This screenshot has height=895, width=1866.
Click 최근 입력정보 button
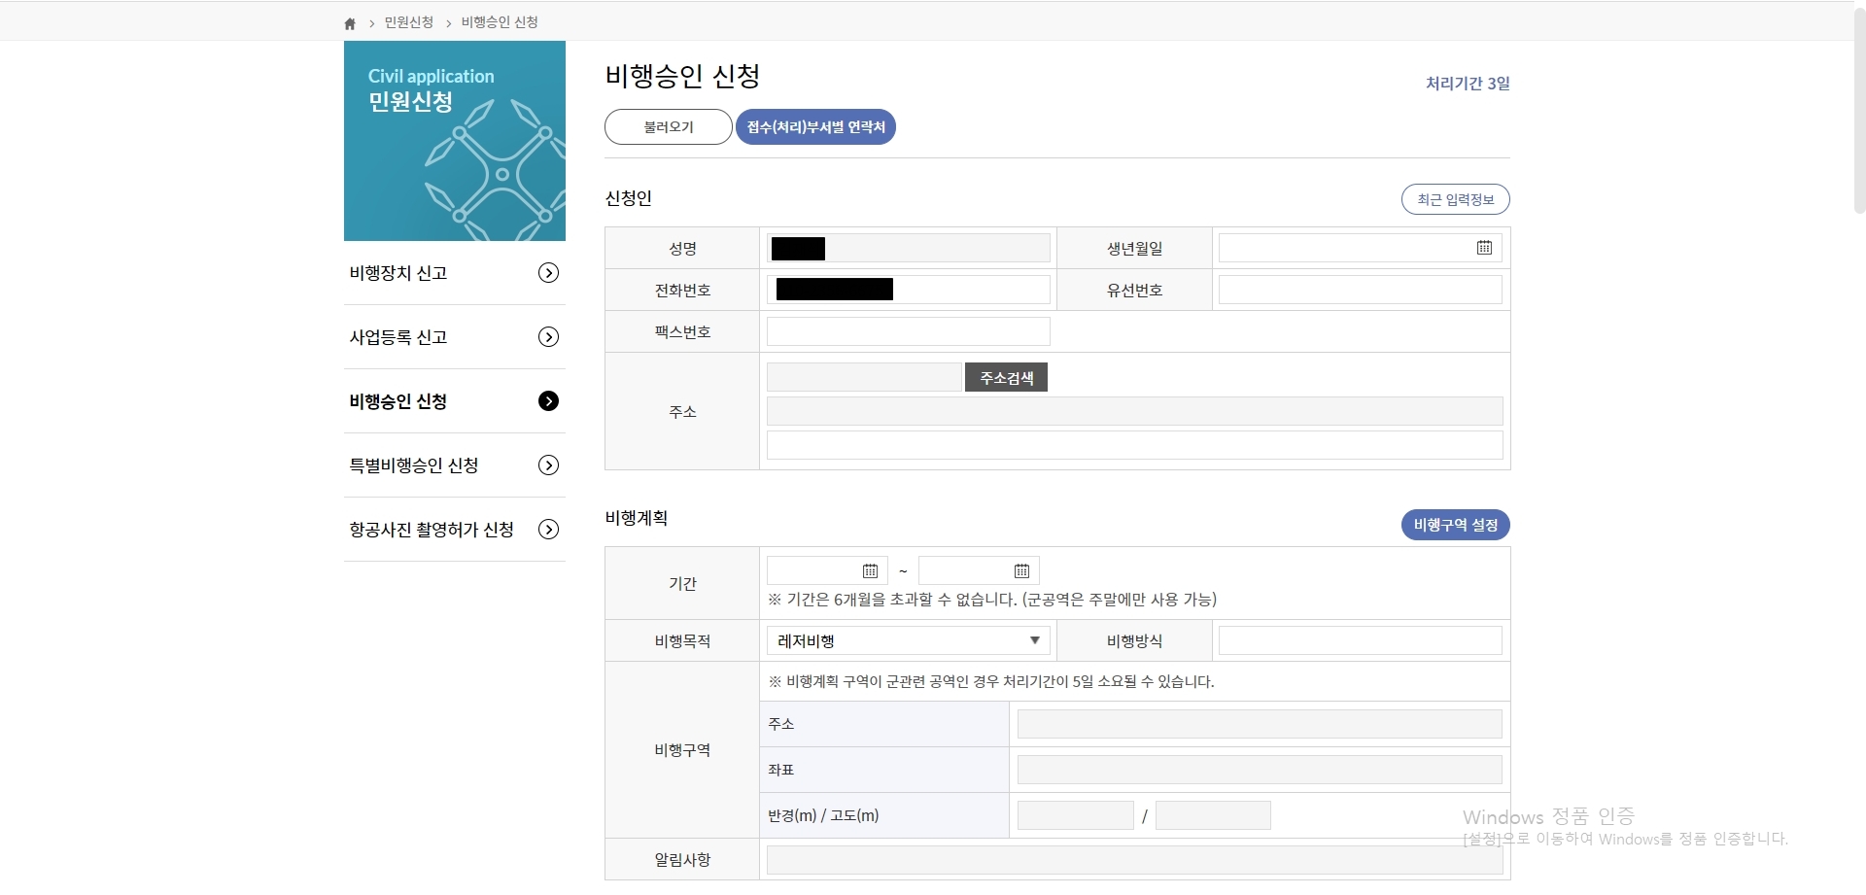click(x=1455, y=199)
